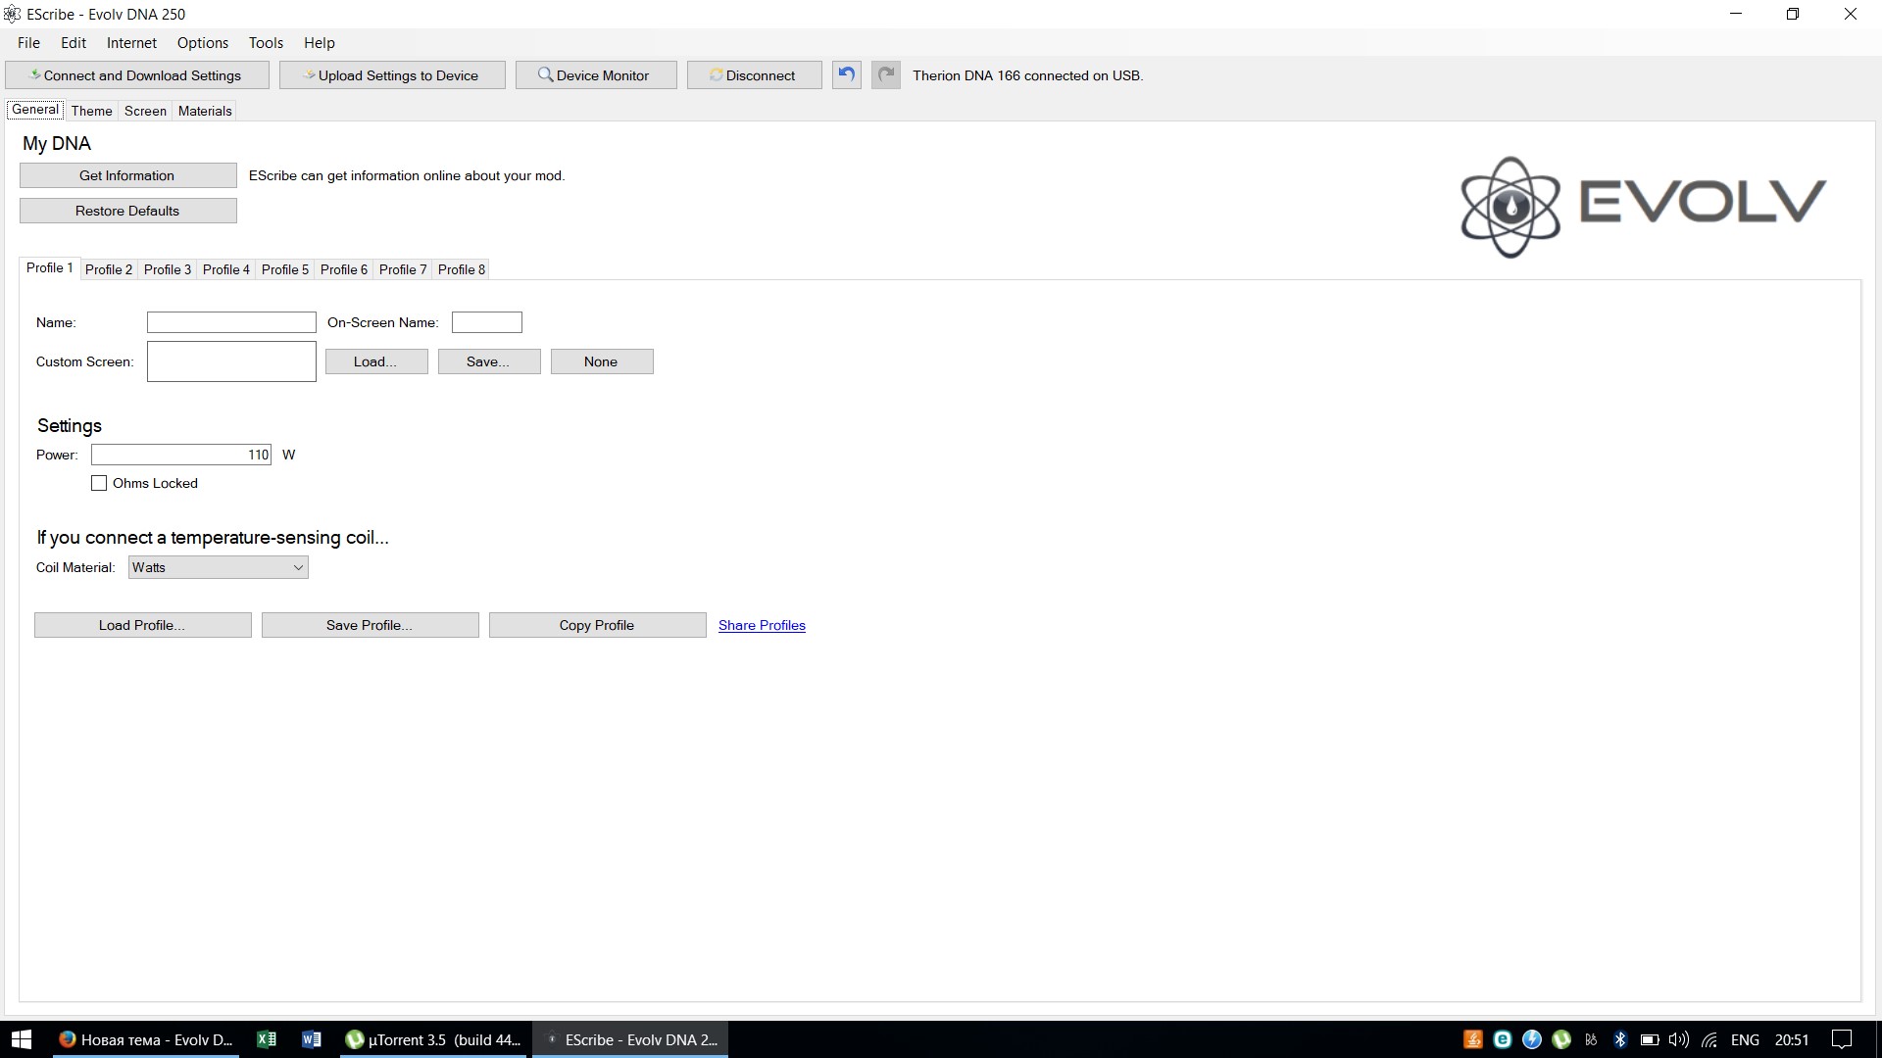Click the Power wattage input field
The width and height of the screenshot is (1882, 1058).
click(x=180, y=455)
